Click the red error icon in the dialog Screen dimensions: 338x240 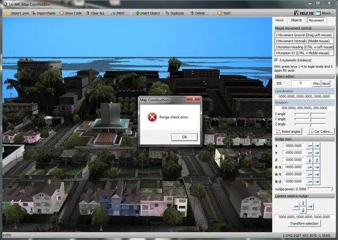152,117
